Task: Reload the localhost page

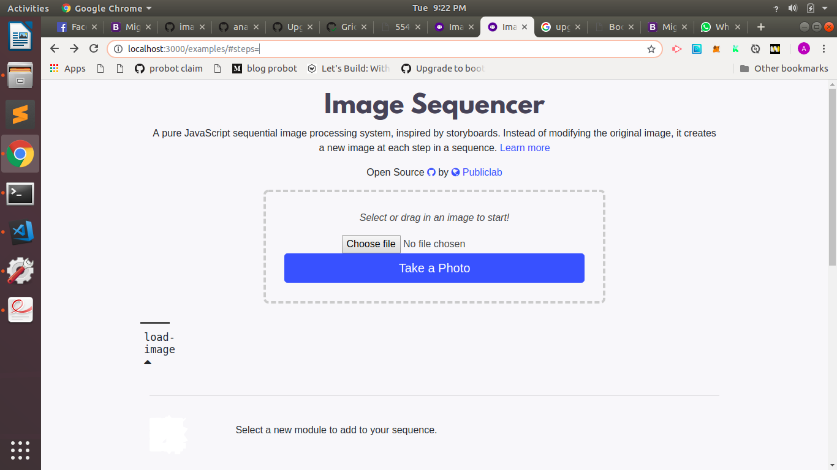Action: click(x=94, y=49)
